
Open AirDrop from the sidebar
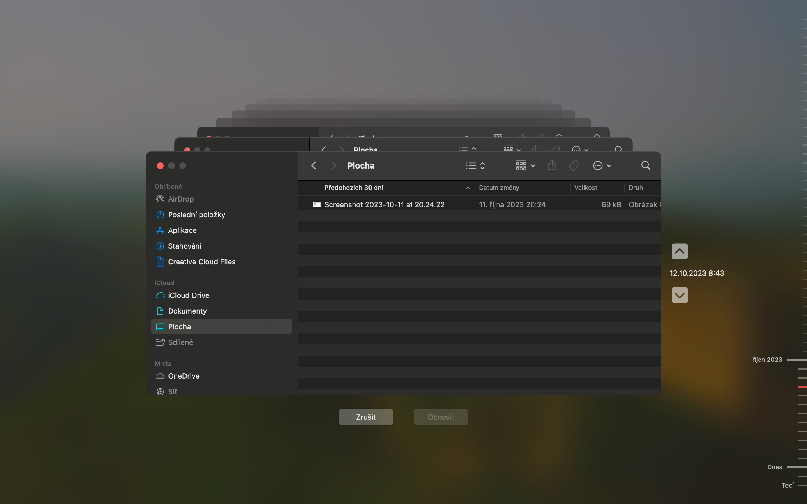[181, 199]
